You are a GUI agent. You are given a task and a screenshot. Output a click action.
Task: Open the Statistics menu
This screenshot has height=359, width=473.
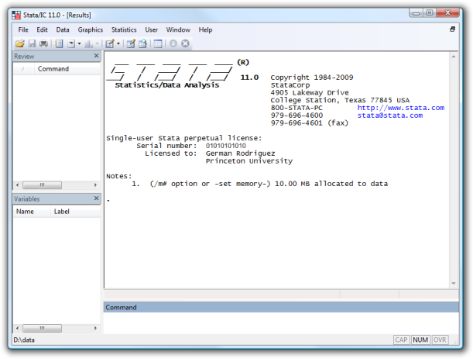124,29
